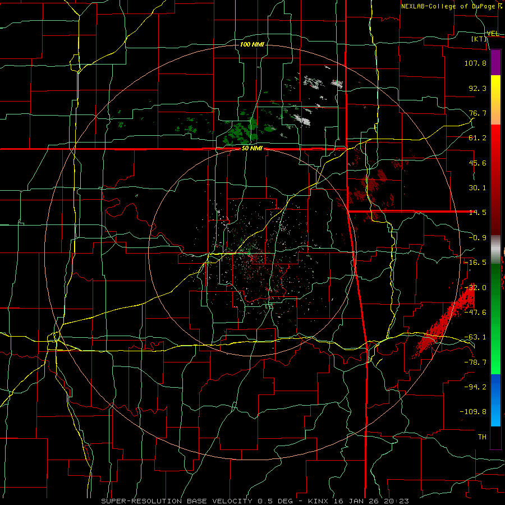Click the -63.1 value on velocity scale
505x505 pixels.
click(x=475, y=337)
